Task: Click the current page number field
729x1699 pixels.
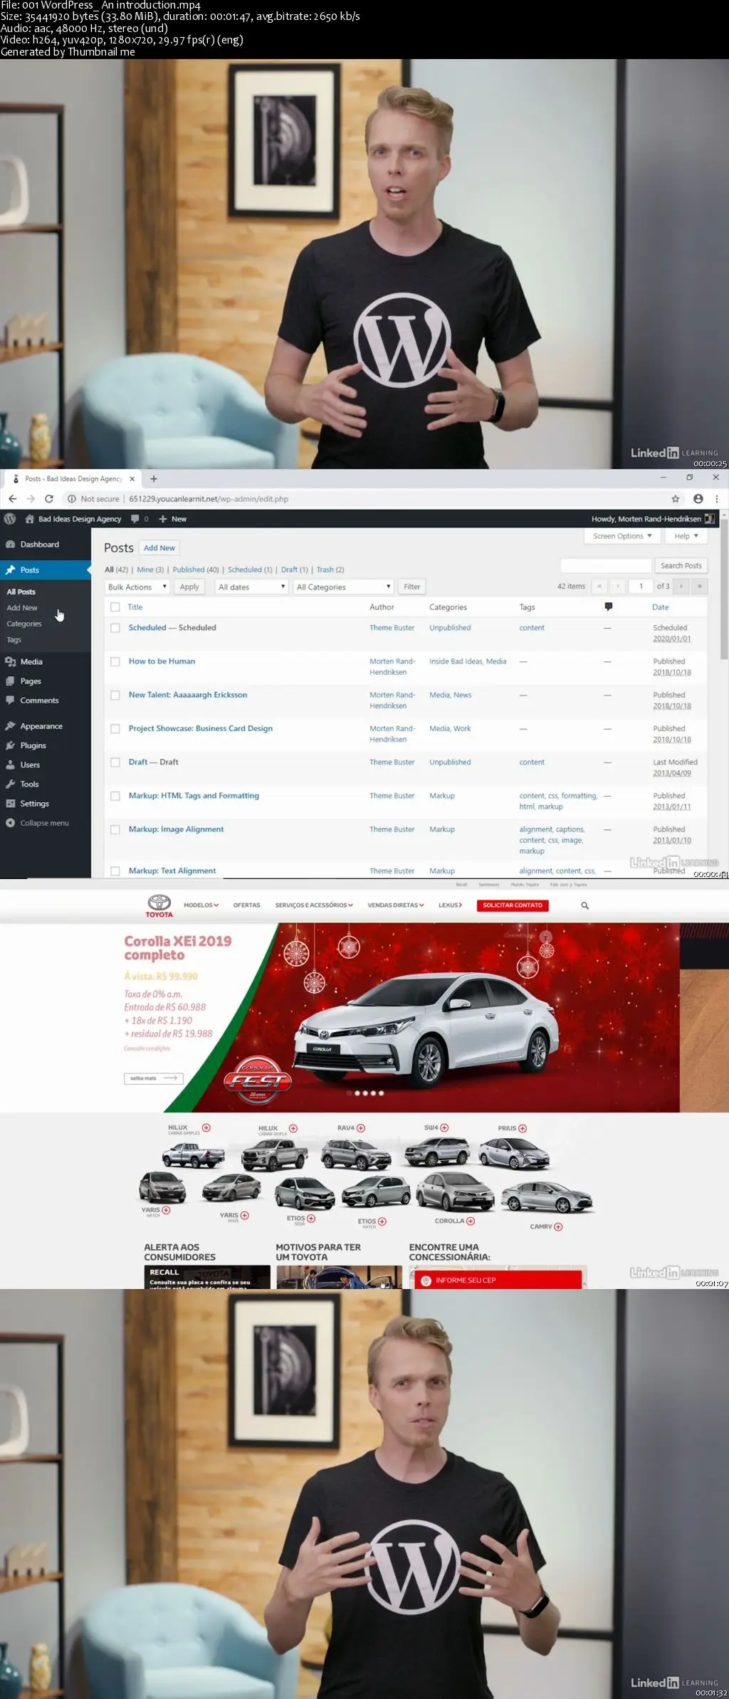Action: (641, 587)
